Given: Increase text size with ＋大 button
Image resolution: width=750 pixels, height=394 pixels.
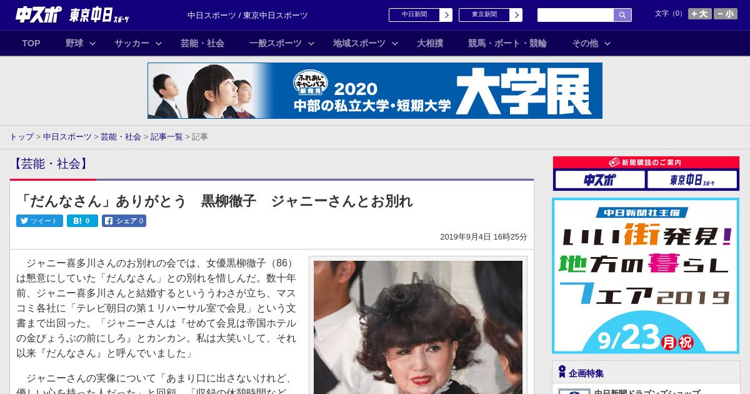Looking at the screenshot, I should pos(700,14).
